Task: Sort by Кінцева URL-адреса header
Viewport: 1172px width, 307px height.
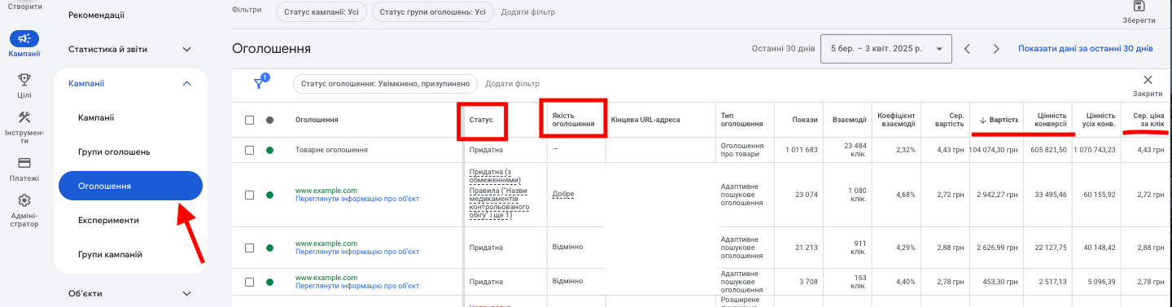Action: pyautogui.click(x=645, y=120)
